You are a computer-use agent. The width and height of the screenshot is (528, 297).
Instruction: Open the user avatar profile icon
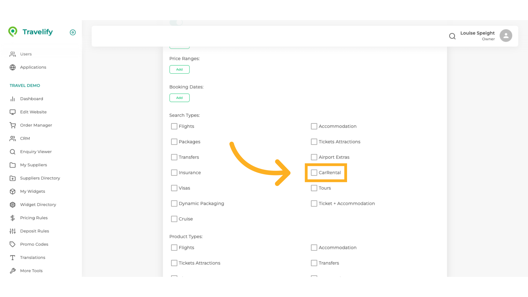coord(505,36)
